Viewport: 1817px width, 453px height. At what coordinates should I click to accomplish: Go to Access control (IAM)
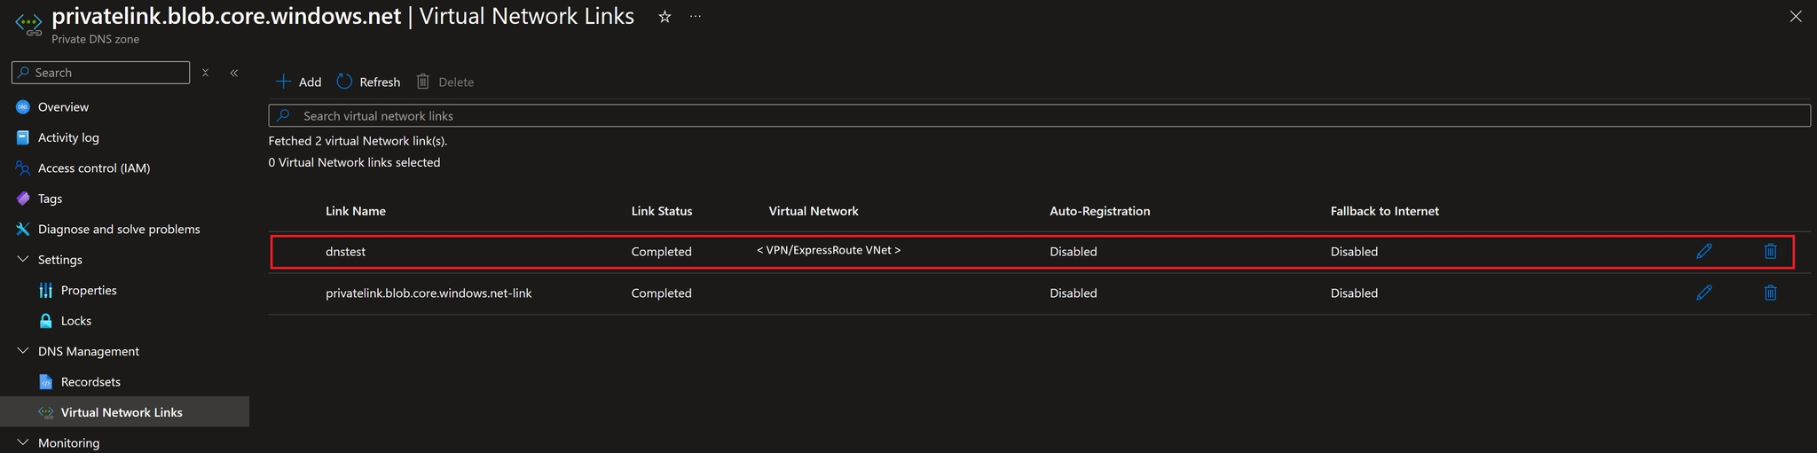click(x=93, y=168)
